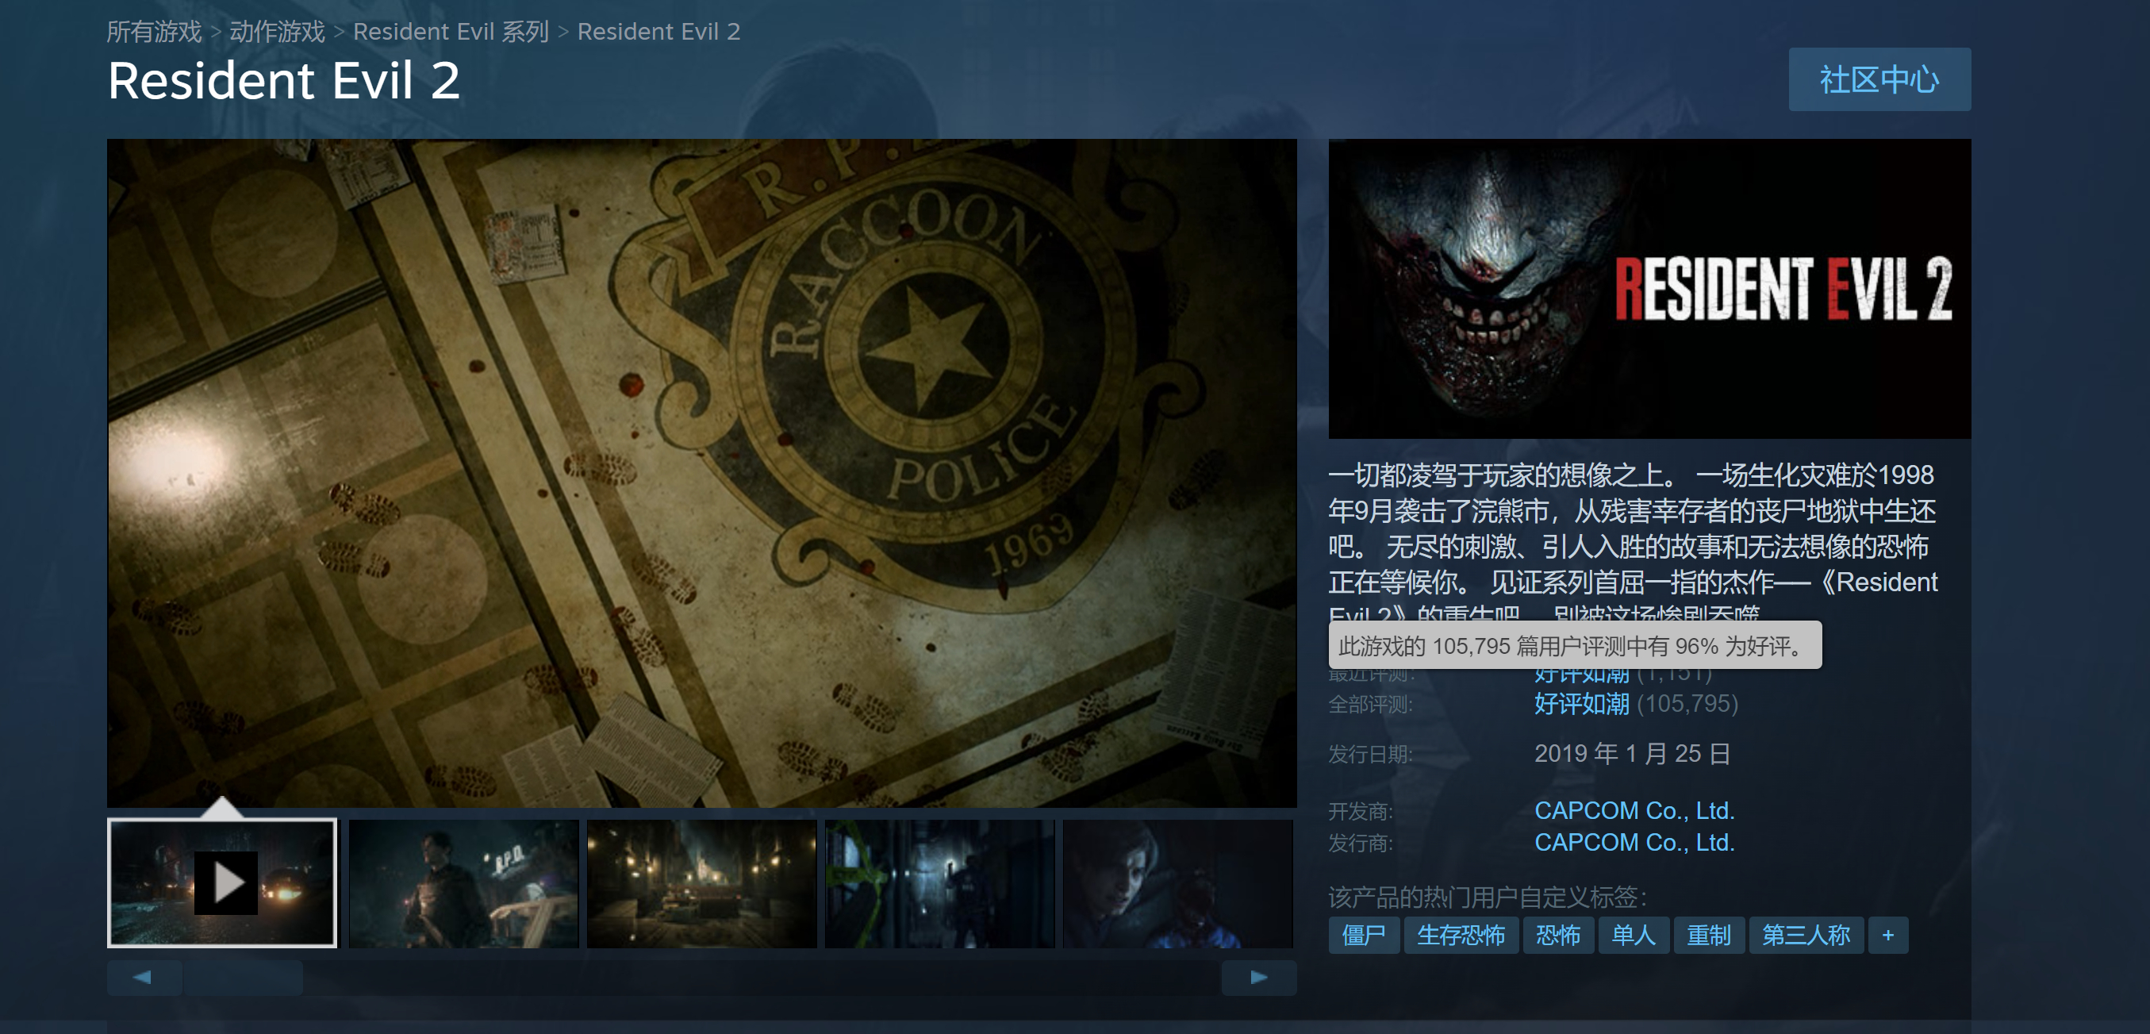Click the Resident Evil 2 page title

coord(284,81)
